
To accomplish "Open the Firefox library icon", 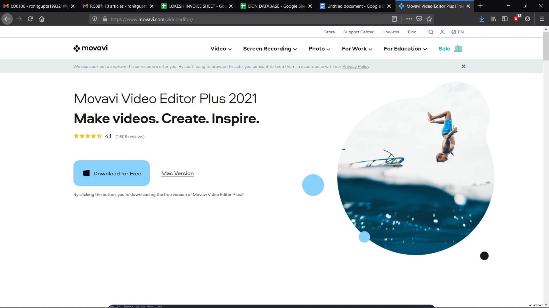I will pos(493,19).
